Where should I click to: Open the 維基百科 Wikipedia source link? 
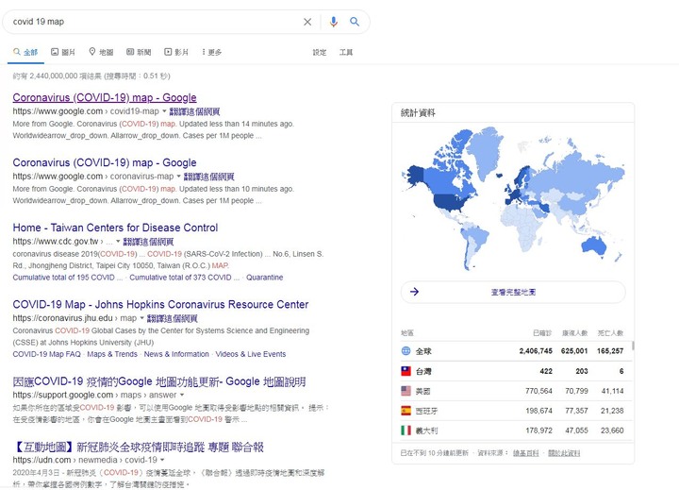click(x=525, y=453)
